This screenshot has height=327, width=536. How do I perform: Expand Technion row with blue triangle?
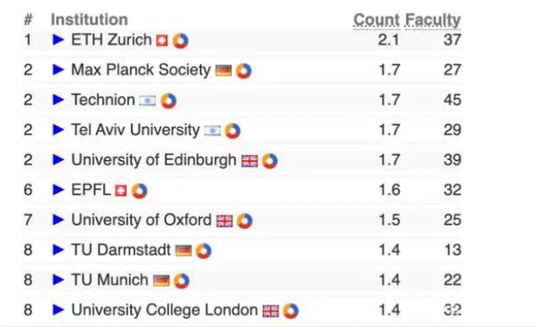pyautogui.click(x=59, y=100)
